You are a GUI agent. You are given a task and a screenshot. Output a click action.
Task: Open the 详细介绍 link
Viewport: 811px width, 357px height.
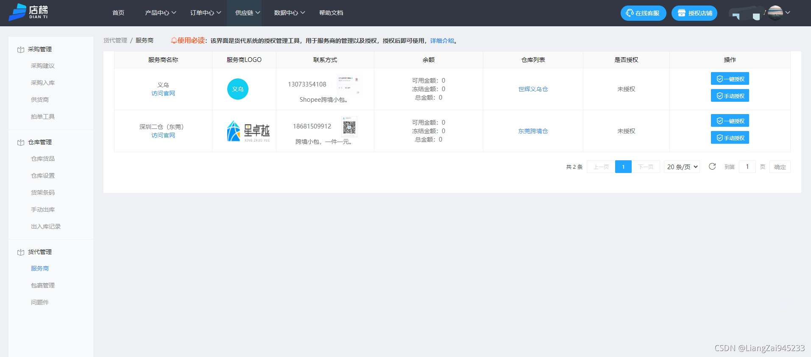coord(442,41)
